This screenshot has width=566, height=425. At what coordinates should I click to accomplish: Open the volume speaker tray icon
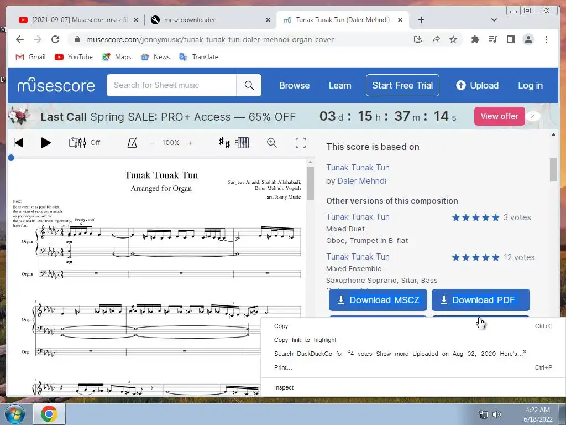(x=497, y=414)
